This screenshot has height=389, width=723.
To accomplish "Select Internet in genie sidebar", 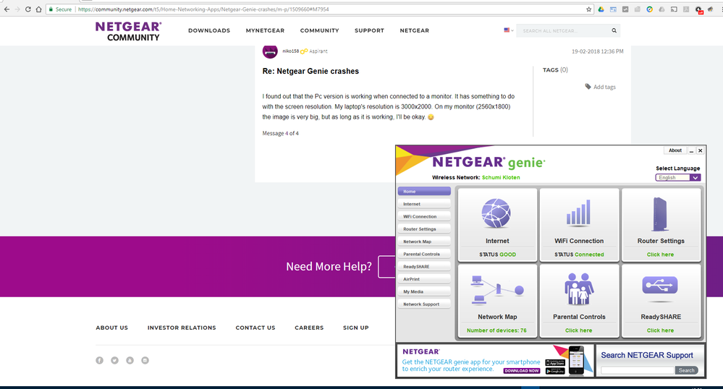I will pyautogui.click(x=424, y=204).
